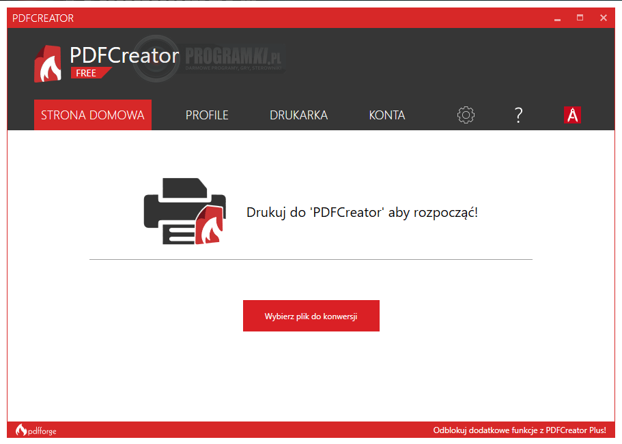622x444 pixels.
Task: Open the Konta tab
Action: pos(386,115)
